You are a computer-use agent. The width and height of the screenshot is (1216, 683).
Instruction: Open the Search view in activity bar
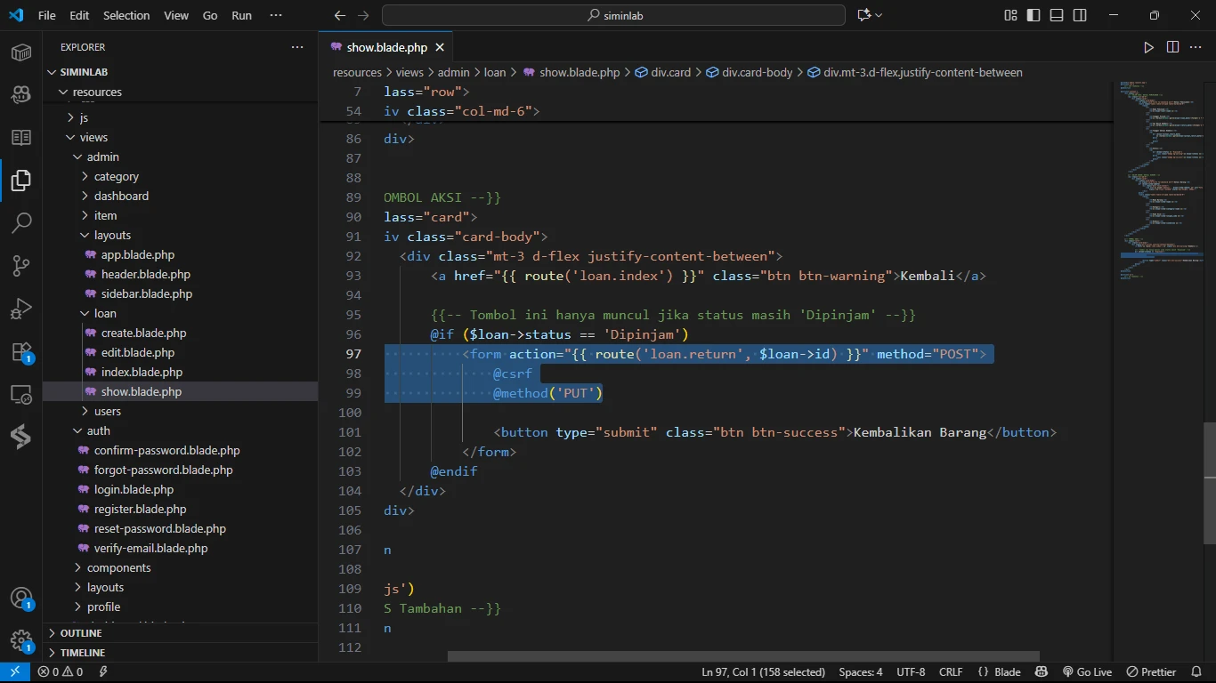[21, 222]
